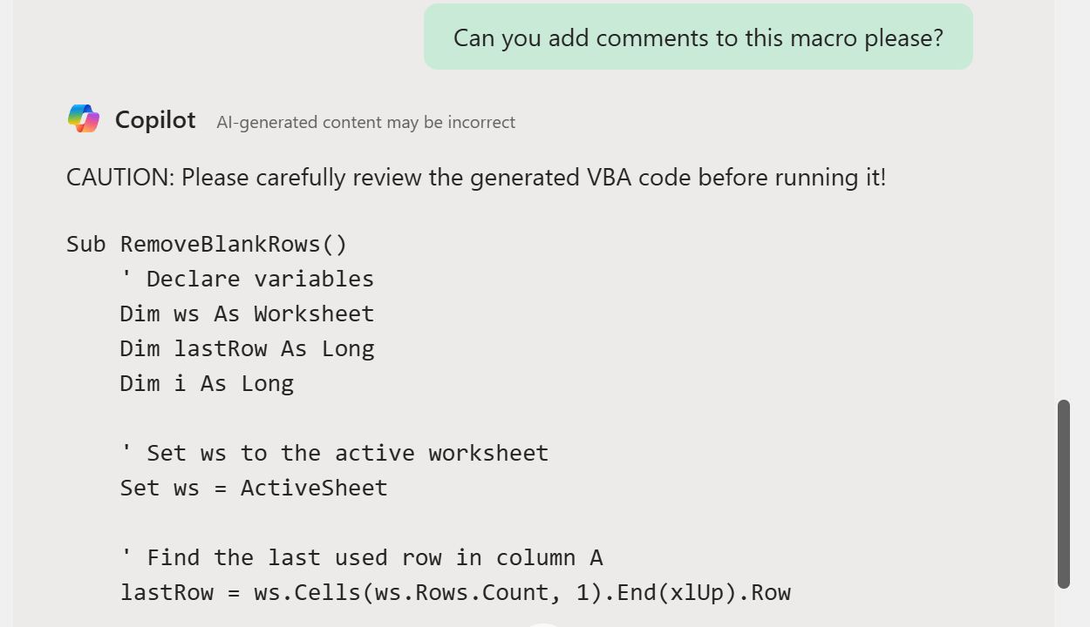
Task: Click the partially visible scroll-down button at bottom
Action: click(542, 624)
